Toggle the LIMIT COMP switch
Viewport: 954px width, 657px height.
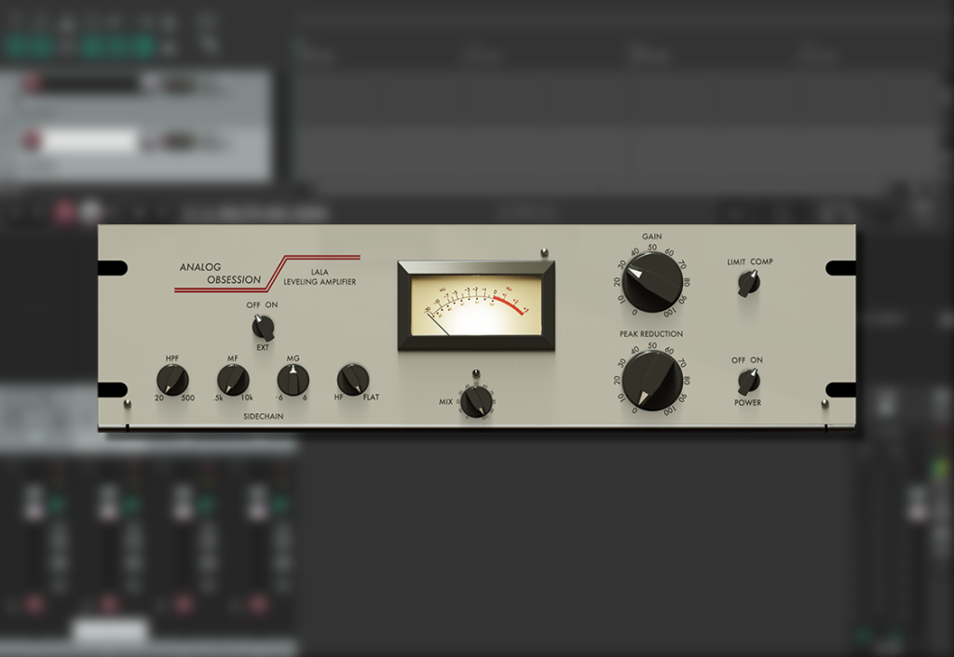tap(749, 283)
